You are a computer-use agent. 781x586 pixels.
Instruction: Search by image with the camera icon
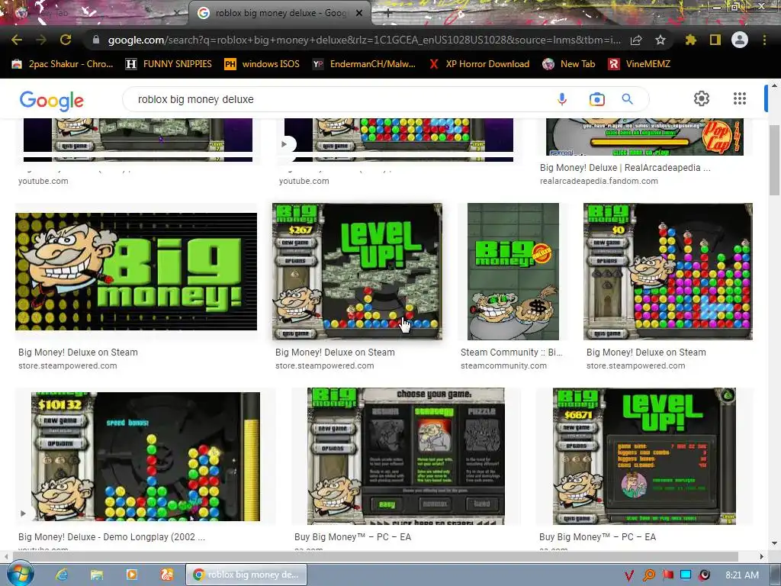(596, 99)
